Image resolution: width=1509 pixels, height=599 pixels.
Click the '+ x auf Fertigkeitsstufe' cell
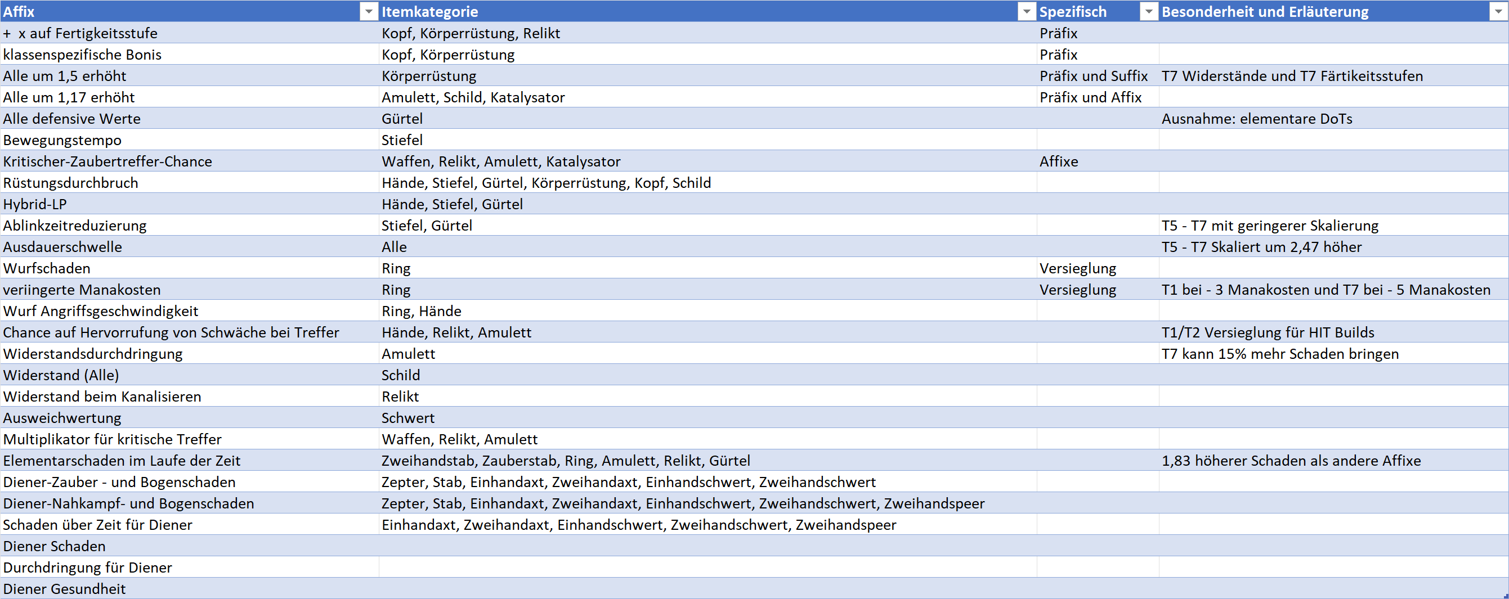[189, 33]
